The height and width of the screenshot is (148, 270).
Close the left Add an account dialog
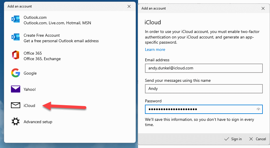(129, 6)
